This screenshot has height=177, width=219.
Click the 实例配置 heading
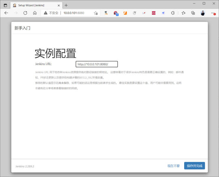tap(55, 53)
